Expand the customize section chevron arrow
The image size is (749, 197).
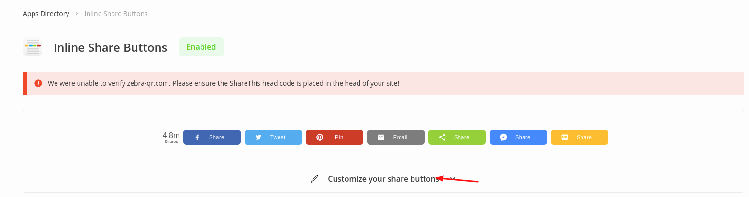(x=452, y=179)
